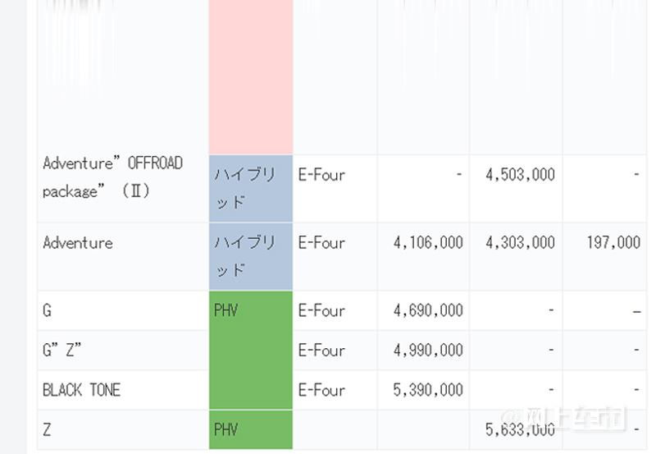Screen dimensions: 656x454
Task: Select the green PHV cell next to G
Action: [251, 350]
